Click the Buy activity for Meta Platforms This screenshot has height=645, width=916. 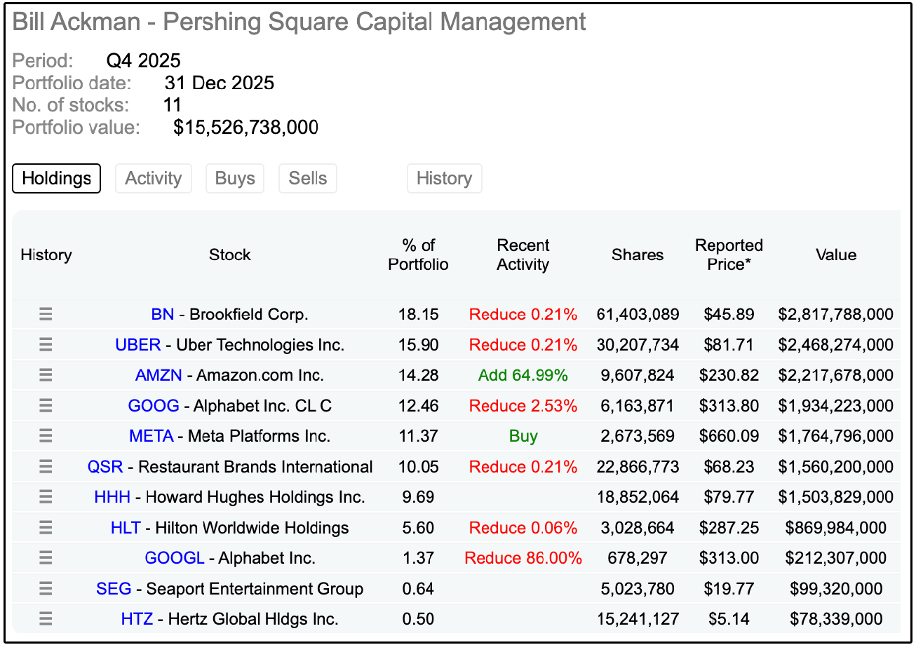coord(523,436)
